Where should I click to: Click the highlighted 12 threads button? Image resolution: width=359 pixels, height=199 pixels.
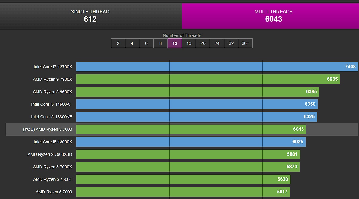[x=175, y=43]
